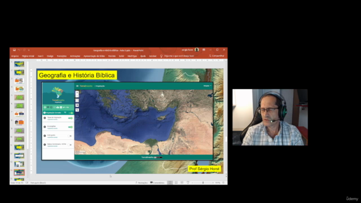Click the slide counter Slide 14 de 15

[17, 183]
